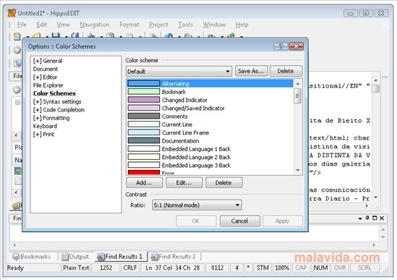Open the Navigation menu
The height and width of the screenshot is (280, 397).
point(95,25)
